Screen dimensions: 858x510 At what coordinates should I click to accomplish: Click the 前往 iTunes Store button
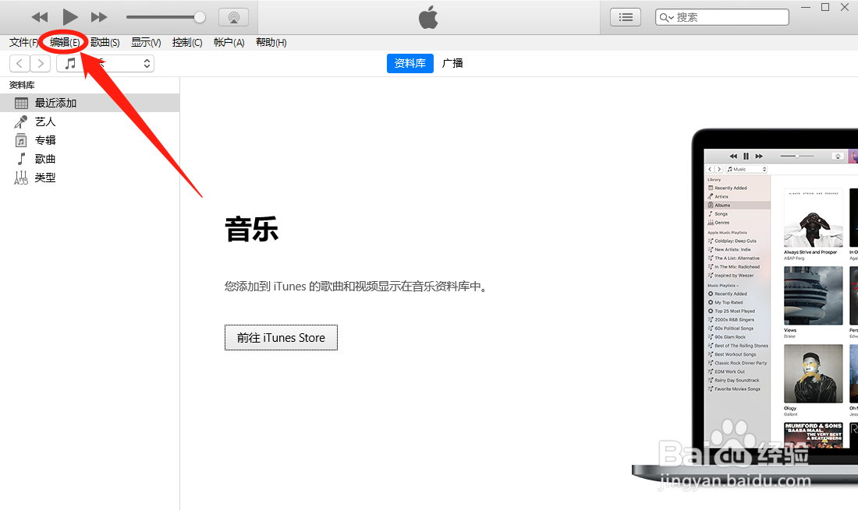[281, 337]
